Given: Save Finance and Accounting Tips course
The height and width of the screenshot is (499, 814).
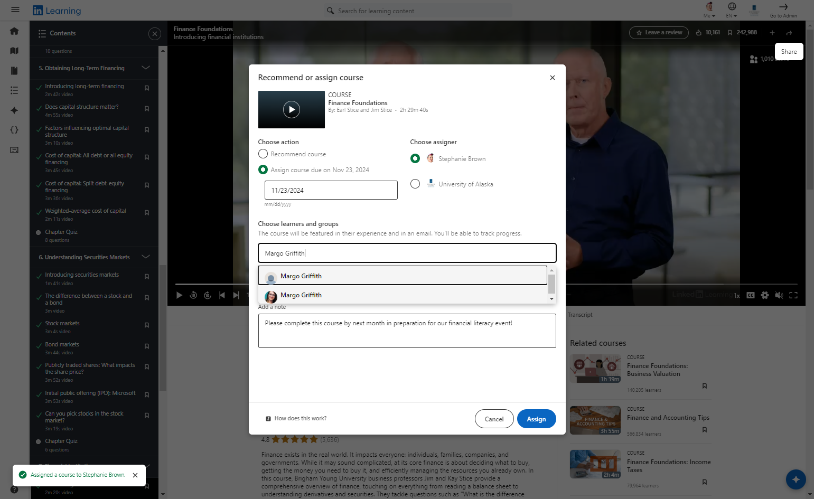Looking at the screenshot, I should pos(705,430).
